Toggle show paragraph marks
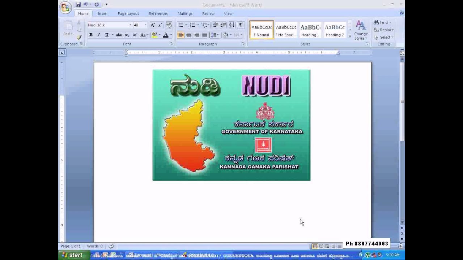The height and width of the screenshot is (260, 463). 241,25
